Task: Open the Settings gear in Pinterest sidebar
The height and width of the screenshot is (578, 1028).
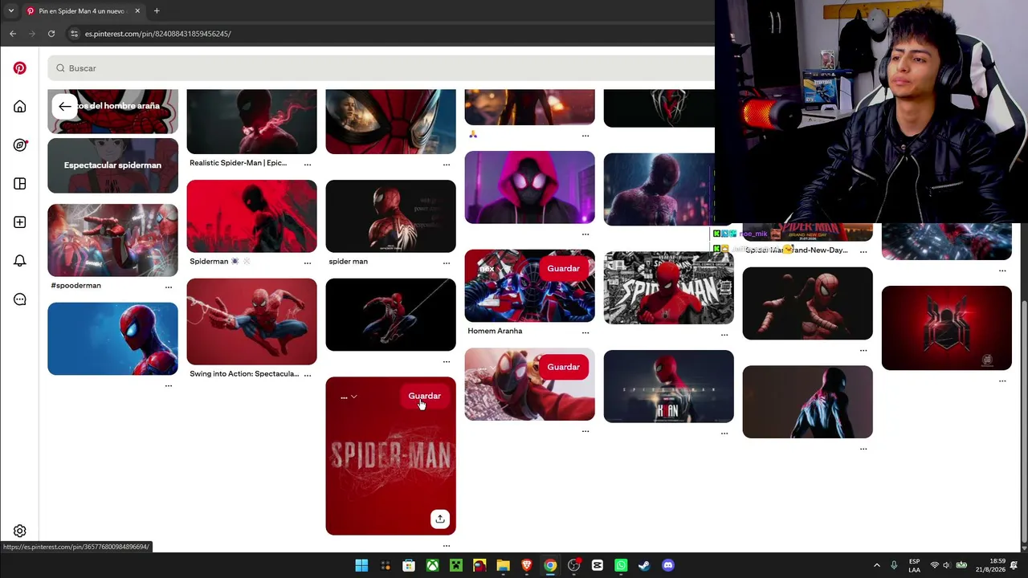Action: point(19,531)
